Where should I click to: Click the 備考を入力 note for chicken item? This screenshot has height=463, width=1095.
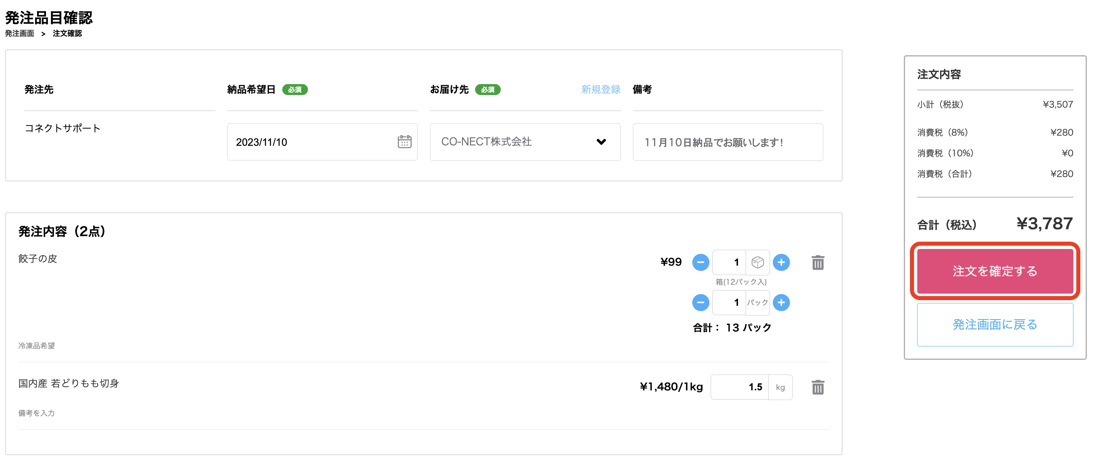click(37, 413)
